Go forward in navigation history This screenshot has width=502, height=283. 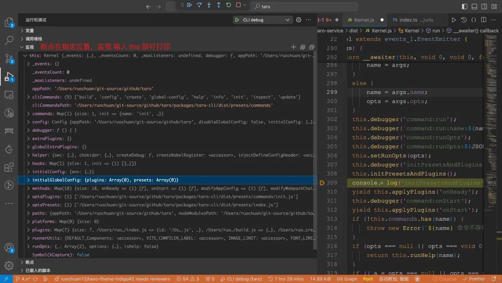[x=159, y=7]
